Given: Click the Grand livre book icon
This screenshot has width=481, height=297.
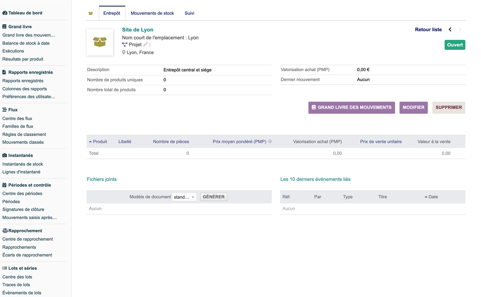Looking at the screenshot, I should (x=4, y=27).
